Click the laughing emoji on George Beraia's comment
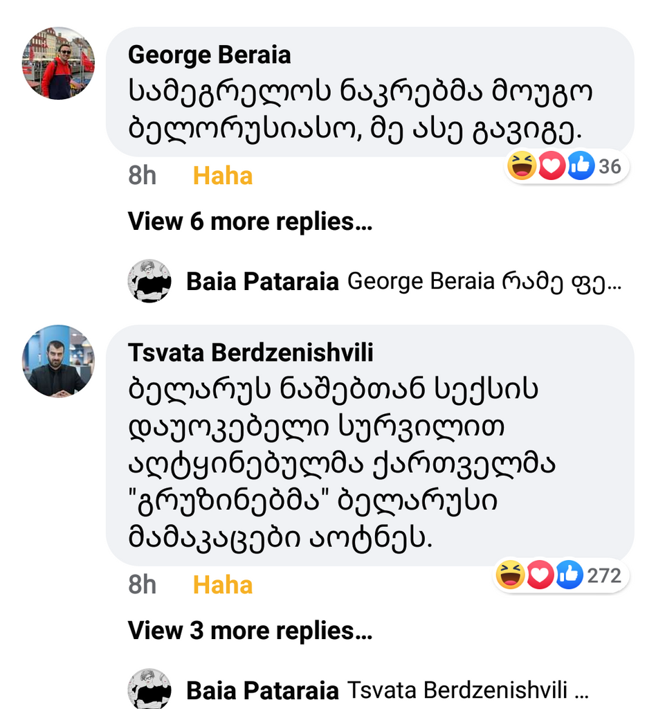Viewport: 656px width, 709px height. pos(522,166)
